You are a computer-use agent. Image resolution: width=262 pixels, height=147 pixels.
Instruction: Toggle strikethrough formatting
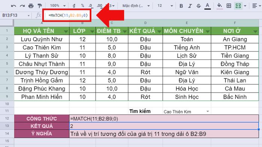tap(198, 6)
